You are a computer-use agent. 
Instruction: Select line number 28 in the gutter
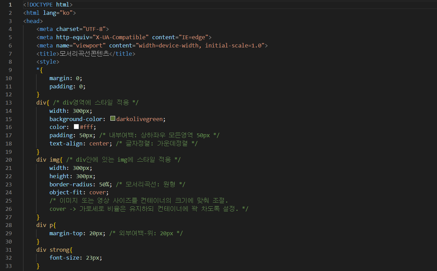click(9, 225)
